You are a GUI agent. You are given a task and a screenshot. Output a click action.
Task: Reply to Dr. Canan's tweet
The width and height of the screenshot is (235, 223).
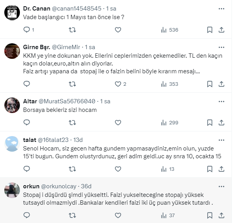click(x=27, y=30)
